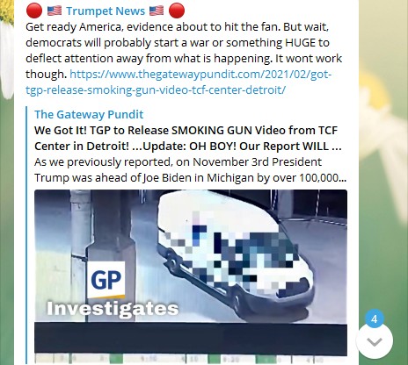Open the thegatewaypundit.com URL link
The height and width of the screenshot is (365, 408).
[x=200, y=75]
